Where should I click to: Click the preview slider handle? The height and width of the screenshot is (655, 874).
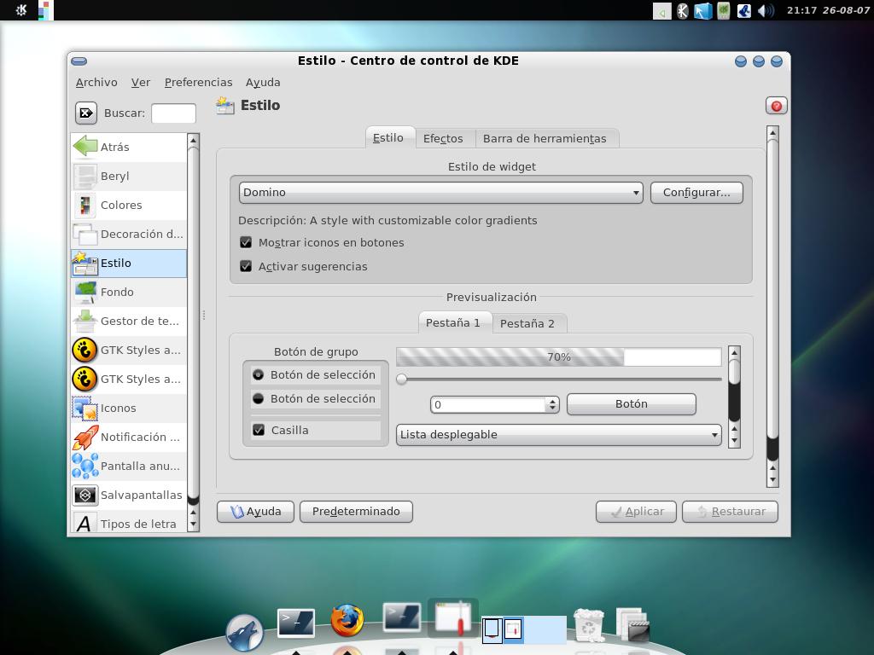click(401, 380)
